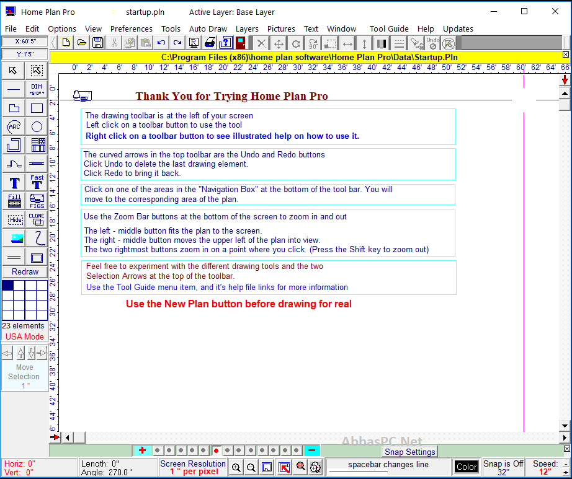Choose the connected walls tool
Image resolution: width=572 pixels, height=479 pixels.
click(14, 145)
